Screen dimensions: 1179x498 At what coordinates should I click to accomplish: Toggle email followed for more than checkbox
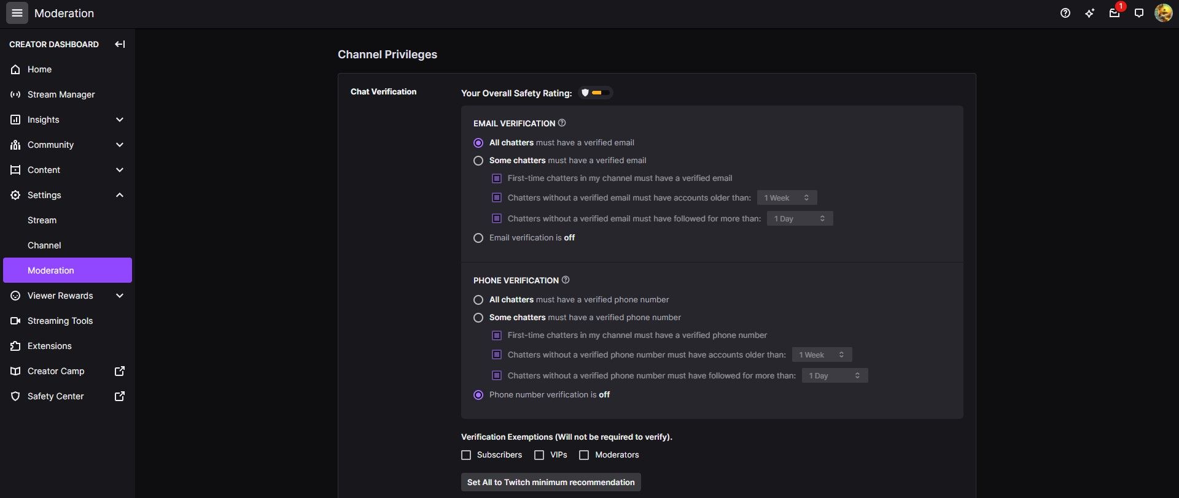[497, 218]
